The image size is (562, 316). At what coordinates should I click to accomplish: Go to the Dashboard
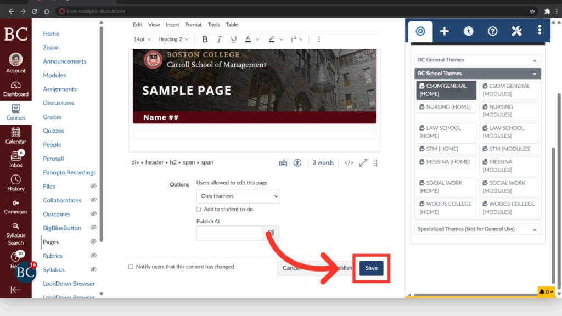pyautogui.click(x=16, y=89)
